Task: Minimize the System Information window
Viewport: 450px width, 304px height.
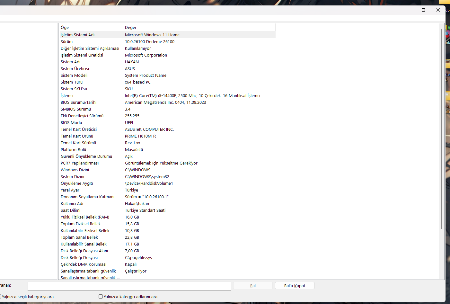Action: tap(409, 10)
